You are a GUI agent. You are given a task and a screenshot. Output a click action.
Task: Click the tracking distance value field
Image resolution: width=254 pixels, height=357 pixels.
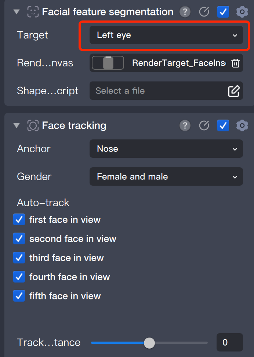pyautogui.click(x=229, y=343)
